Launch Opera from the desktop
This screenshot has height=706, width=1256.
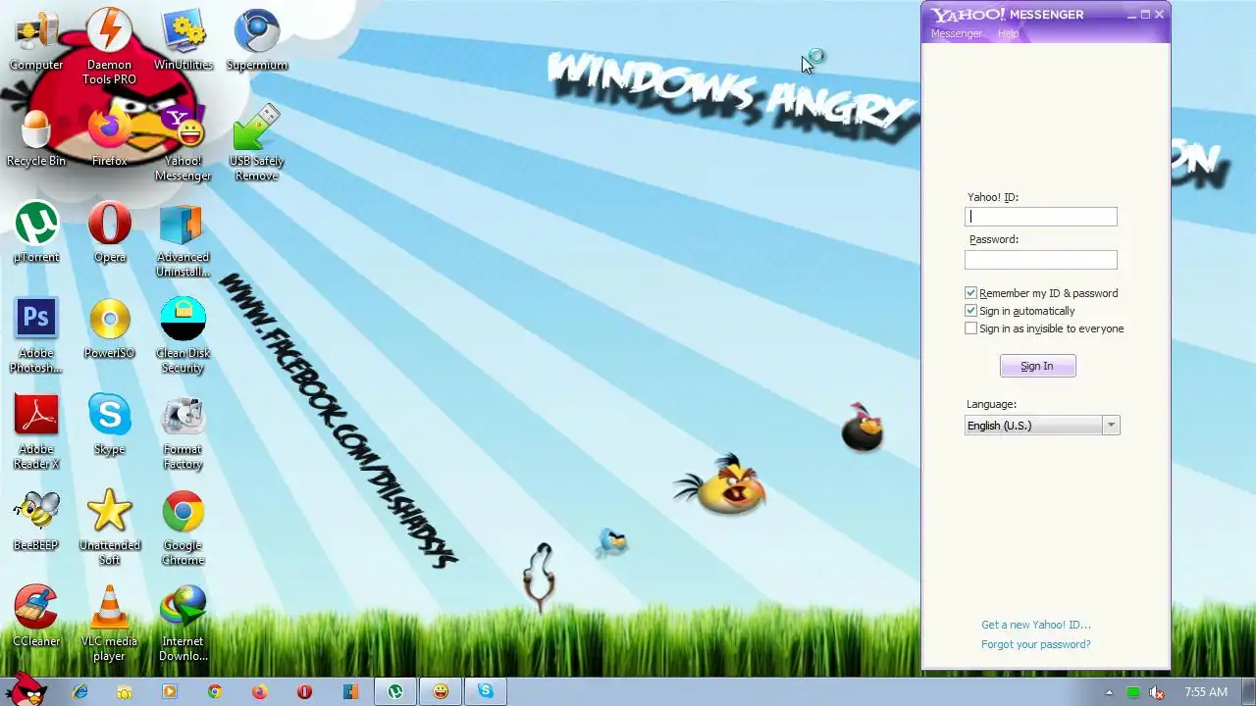click(109, 233)
